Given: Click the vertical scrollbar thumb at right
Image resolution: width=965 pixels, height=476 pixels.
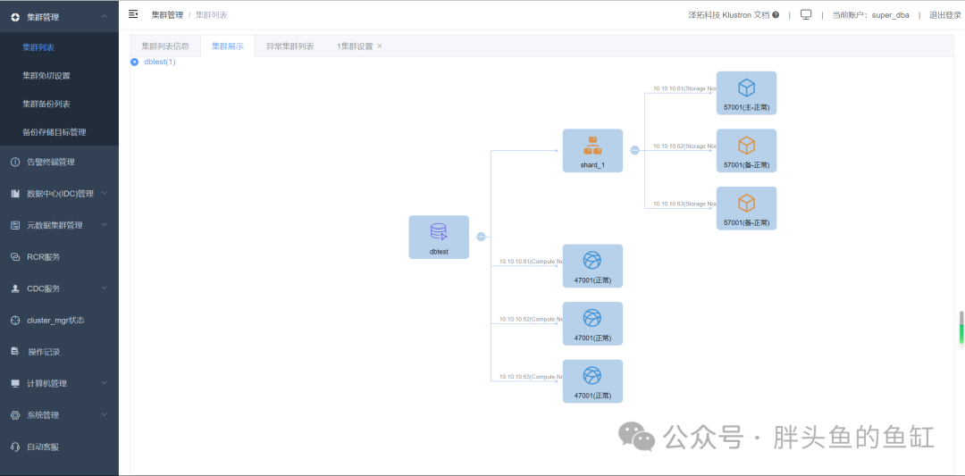Looking at the screenshot, I should coord(961,328).
